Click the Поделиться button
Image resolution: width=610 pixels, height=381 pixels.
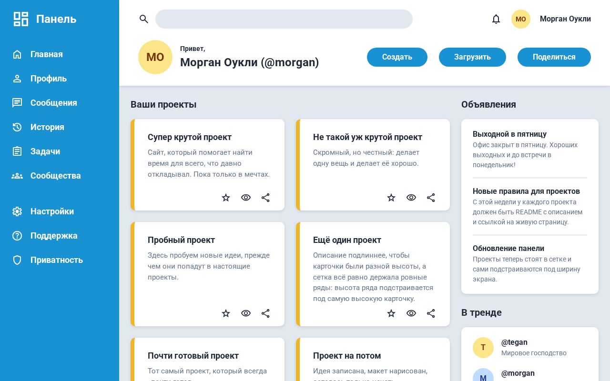point(554,57)
